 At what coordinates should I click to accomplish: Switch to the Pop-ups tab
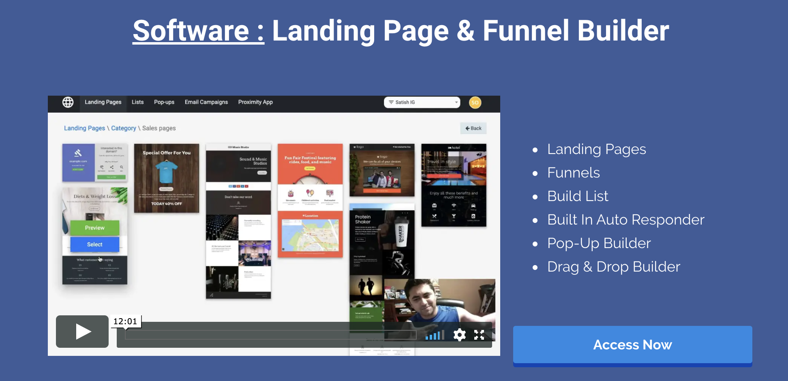(164, 102)
